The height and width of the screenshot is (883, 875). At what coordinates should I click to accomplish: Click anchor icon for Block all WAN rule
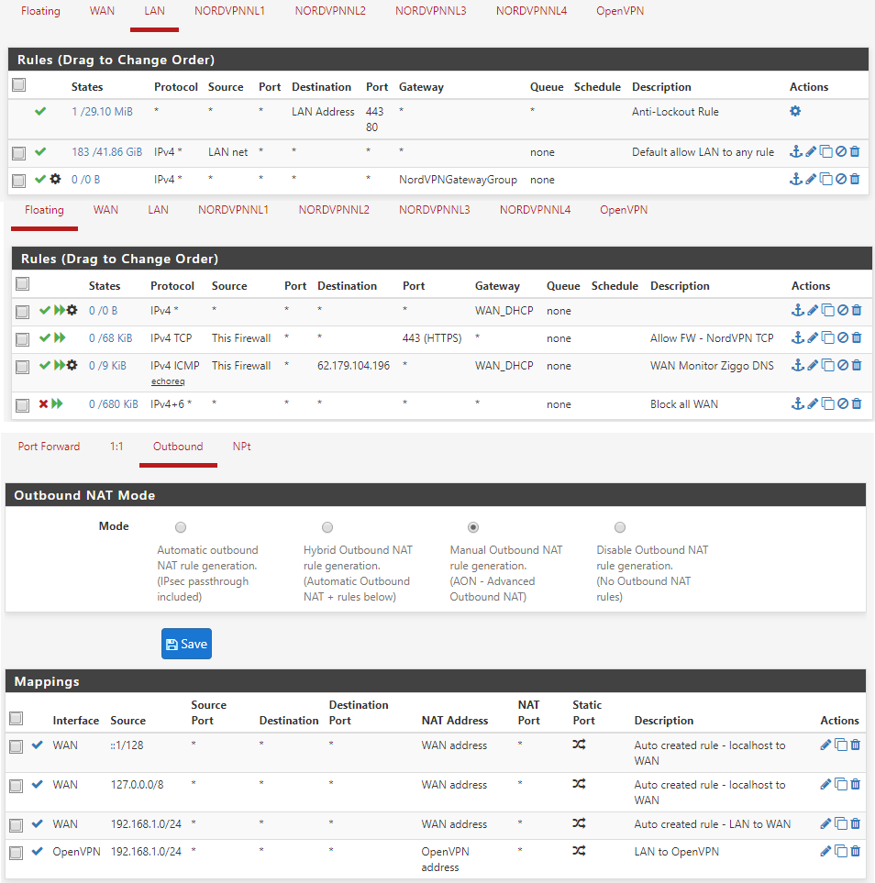pos(797,404)
